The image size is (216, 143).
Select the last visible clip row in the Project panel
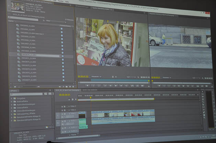tap(29, 80)
